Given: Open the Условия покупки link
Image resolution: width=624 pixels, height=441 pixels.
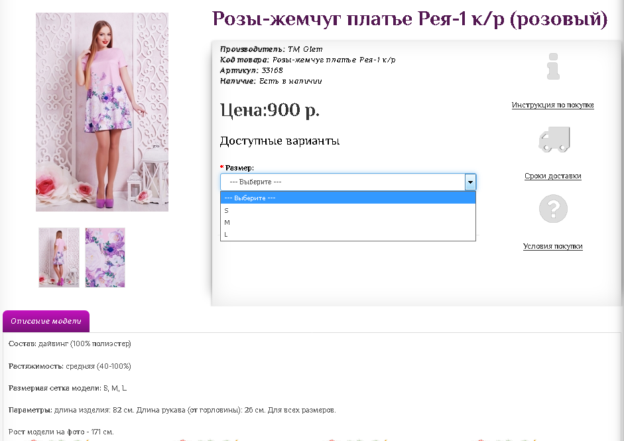Looking at the screenshot, I should (x=553, y=246).
